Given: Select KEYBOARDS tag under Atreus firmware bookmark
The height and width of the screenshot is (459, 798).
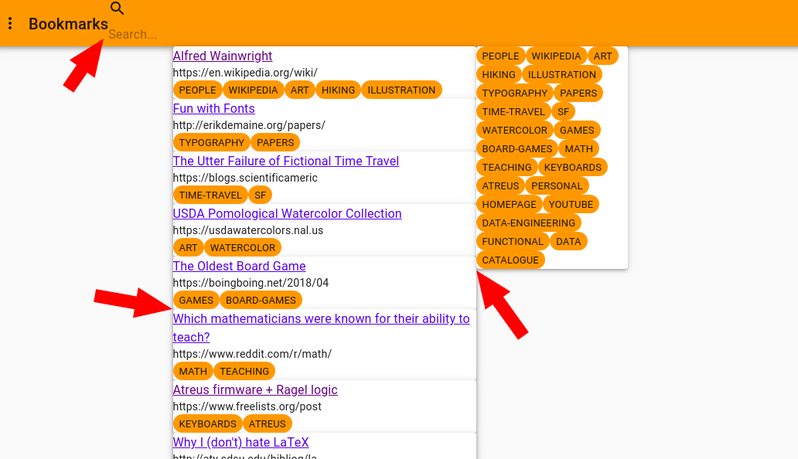Looking at the screenshot, I should [x=208, y=424].
